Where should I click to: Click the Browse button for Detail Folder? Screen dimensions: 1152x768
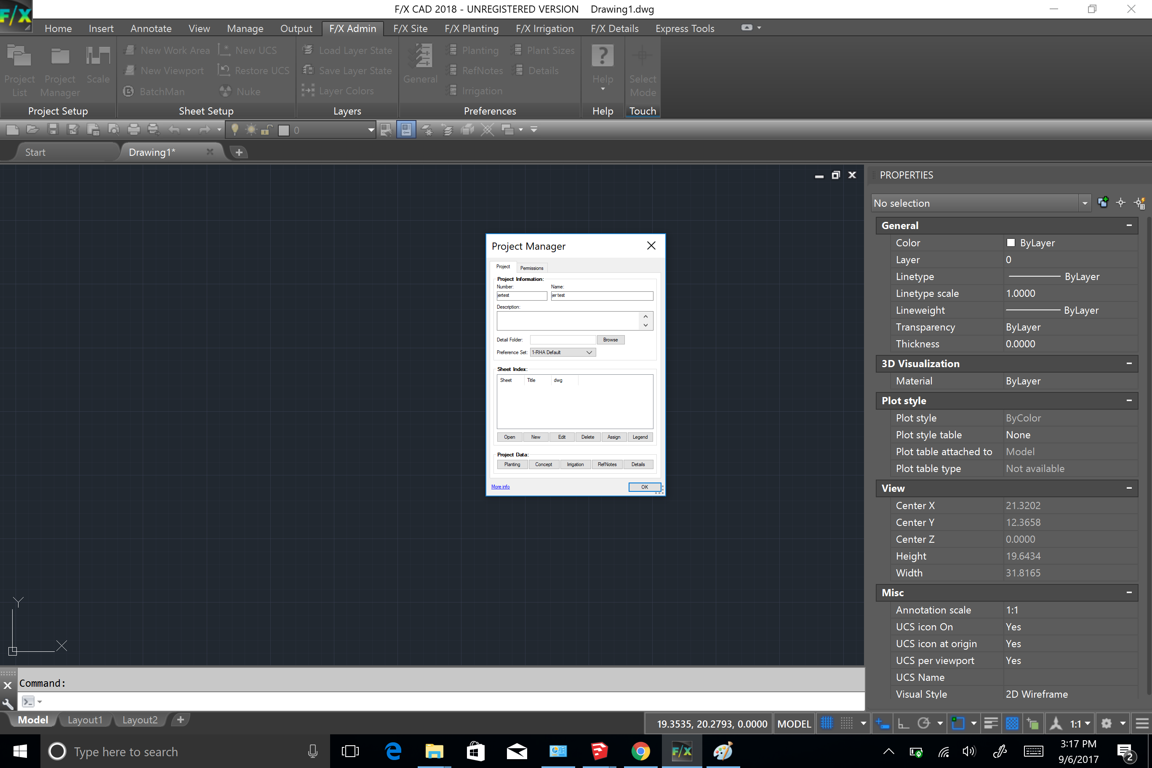click(610, 339)
